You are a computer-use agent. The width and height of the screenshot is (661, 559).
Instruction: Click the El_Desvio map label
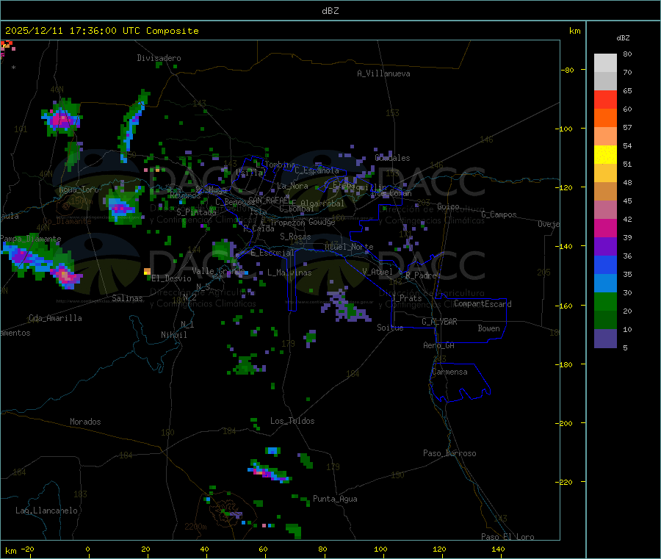coord(171,278)
